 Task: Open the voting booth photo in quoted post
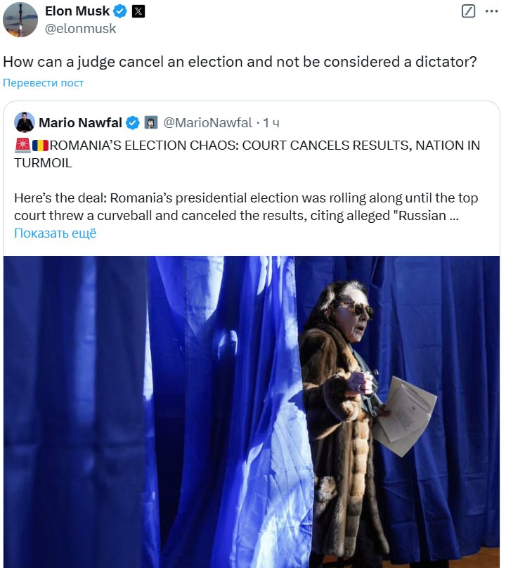(x=252, y=411)
